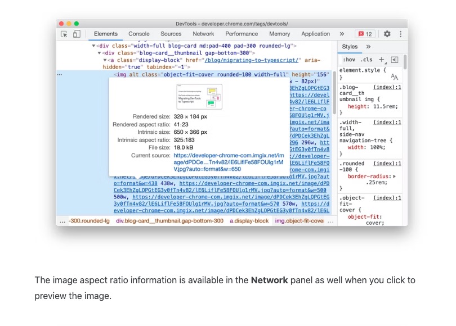Collapse the a display-block anchor node

point(105,60)
